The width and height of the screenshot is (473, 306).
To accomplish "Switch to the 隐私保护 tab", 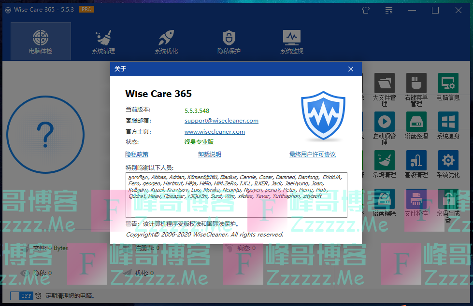I will (x=229, y=41).
